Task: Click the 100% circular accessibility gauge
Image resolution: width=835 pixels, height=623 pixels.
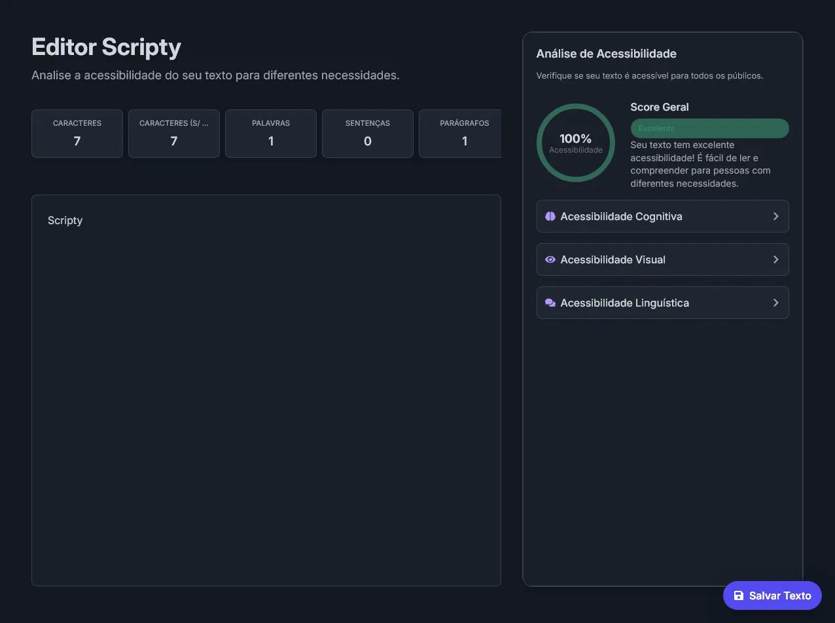Action: 575,143
